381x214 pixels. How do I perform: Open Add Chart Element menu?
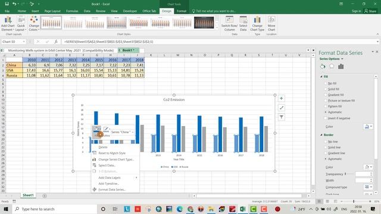8,24
